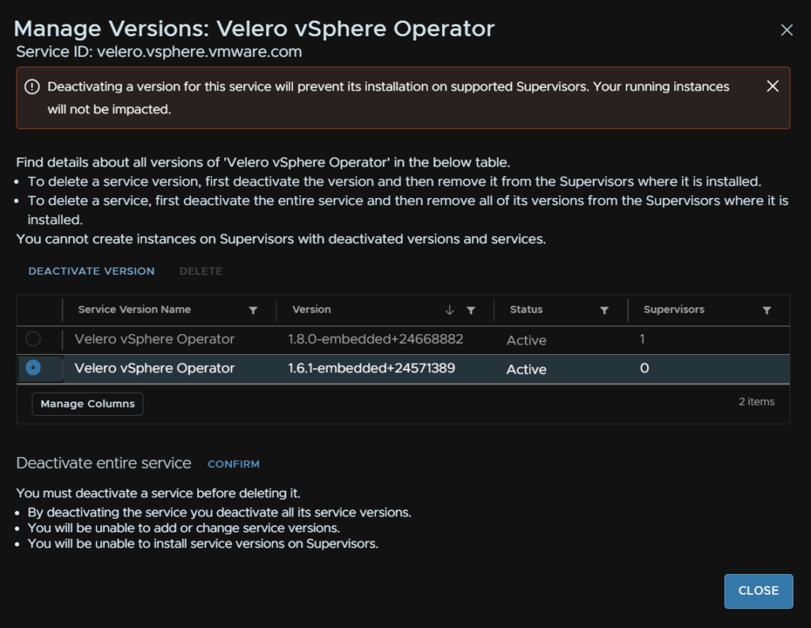This screenshot has width=811, height=628.
Task: Open filter for Supervisors column
Action: [x=767, y=310]
